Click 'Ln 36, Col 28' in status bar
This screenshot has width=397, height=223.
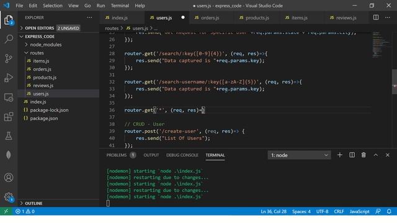click(274, 211)
